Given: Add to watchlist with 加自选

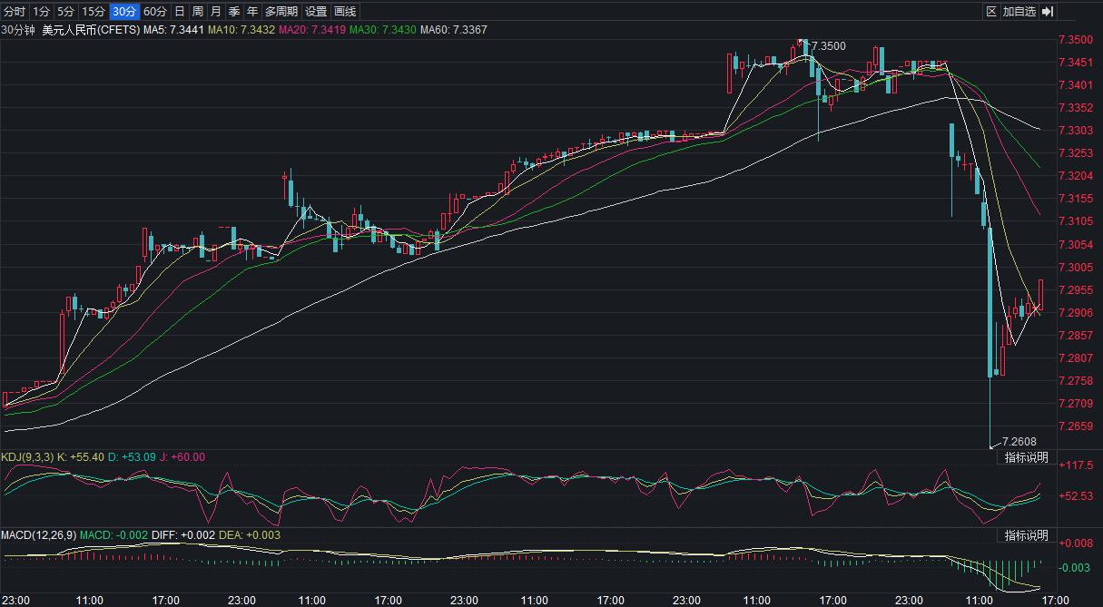Looking at the screenshot, I should [1019, 12].
